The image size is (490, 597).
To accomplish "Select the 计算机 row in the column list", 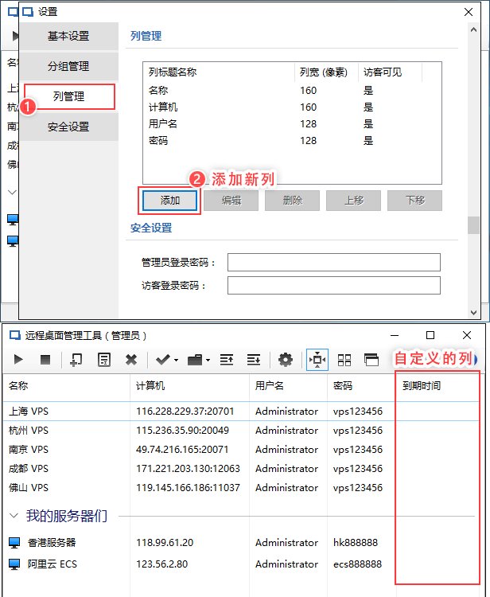I will point(292,107).
